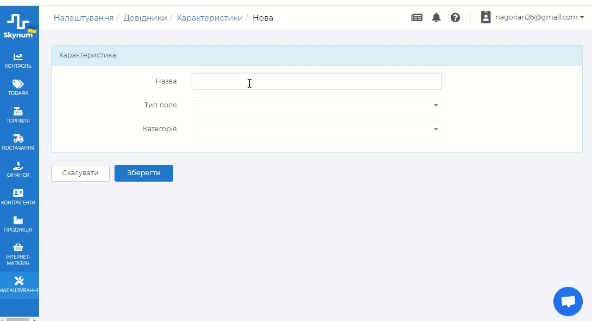Go to Характеристики breadcrumb
Viewport: 592px width, 321px height.
pyautogui.click(x=210, y=18)
